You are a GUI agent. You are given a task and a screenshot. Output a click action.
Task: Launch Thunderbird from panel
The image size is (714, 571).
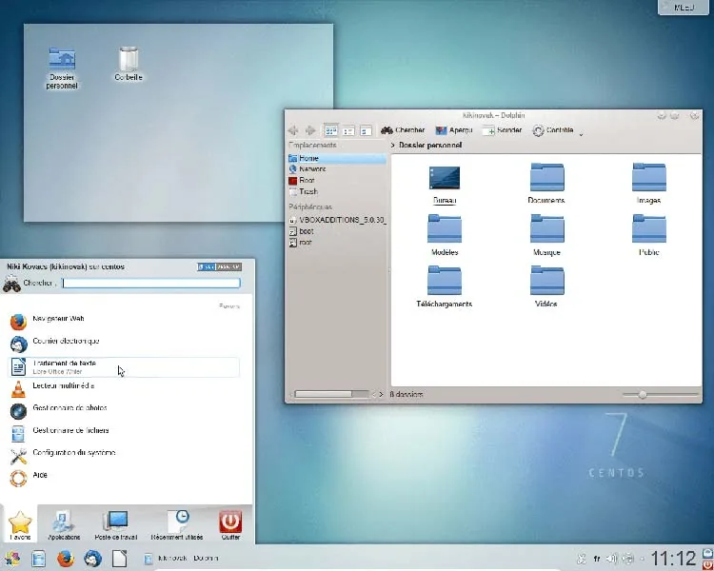click(92, 559)
